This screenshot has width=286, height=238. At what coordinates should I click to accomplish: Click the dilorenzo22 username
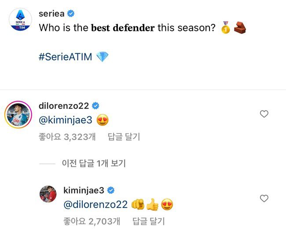coord(64,106)
